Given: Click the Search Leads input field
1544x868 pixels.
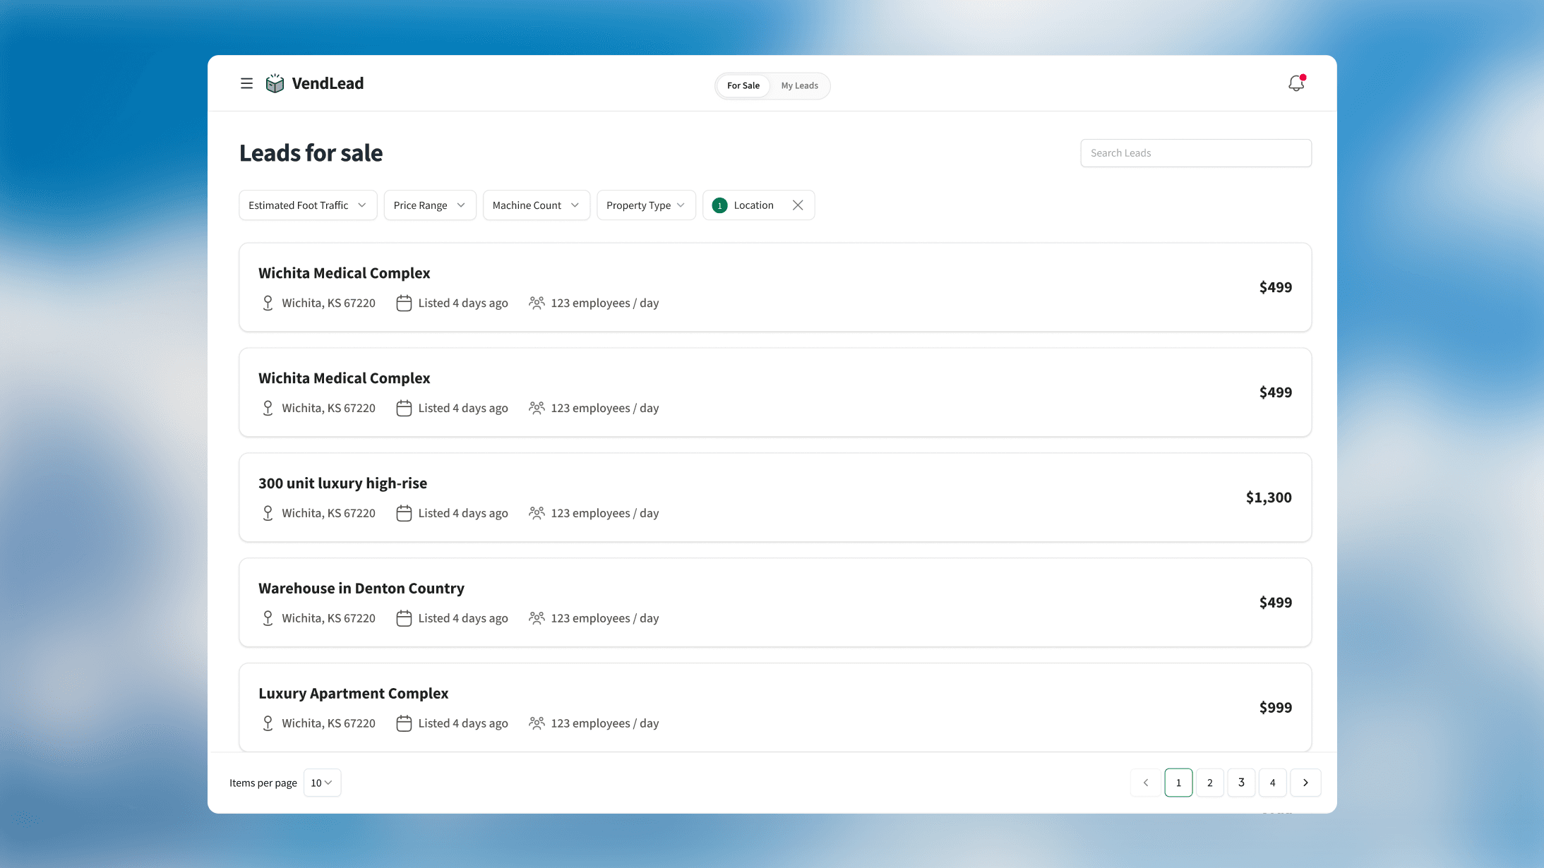Looking at the screenshot, I should pyautogui.click(x=1196, y=152).
